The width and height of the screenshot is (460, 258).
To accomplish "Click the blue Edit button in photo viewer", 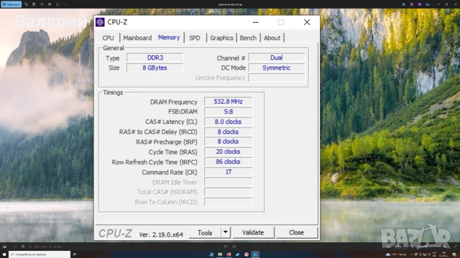I will [11, 4].
